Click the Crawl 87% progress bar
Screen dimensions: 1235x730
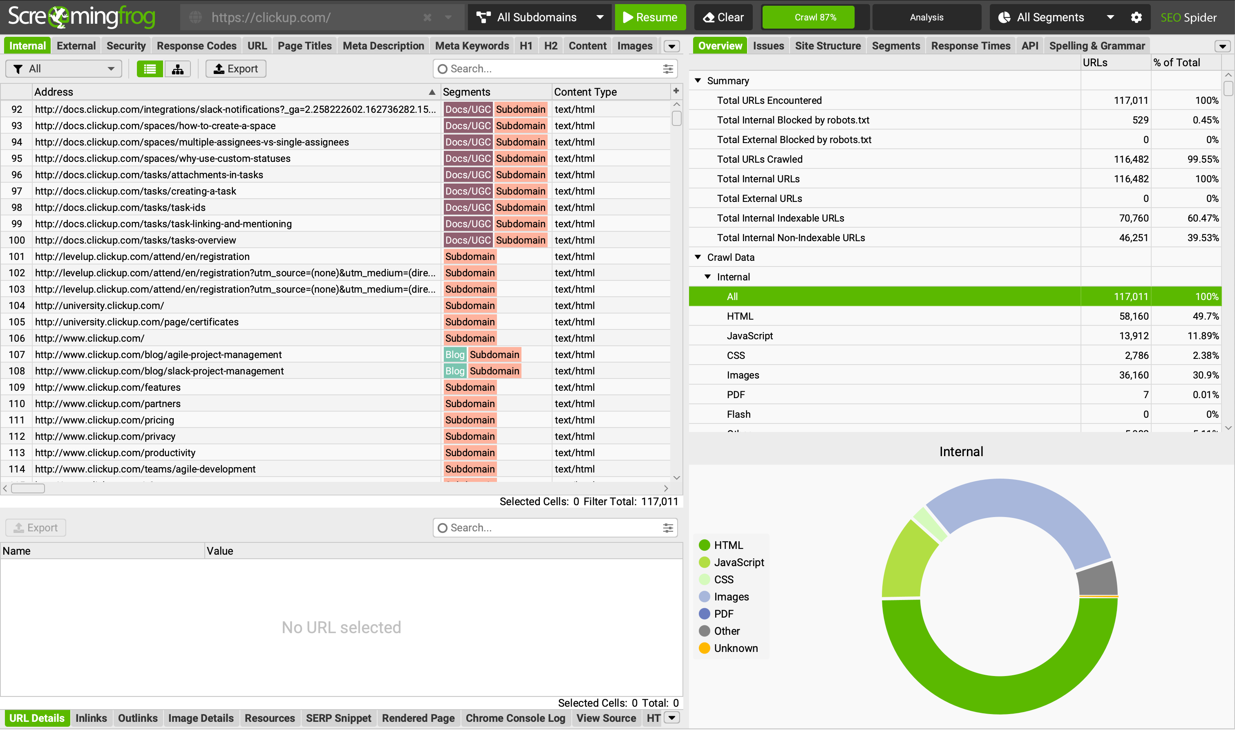(815, 17)
